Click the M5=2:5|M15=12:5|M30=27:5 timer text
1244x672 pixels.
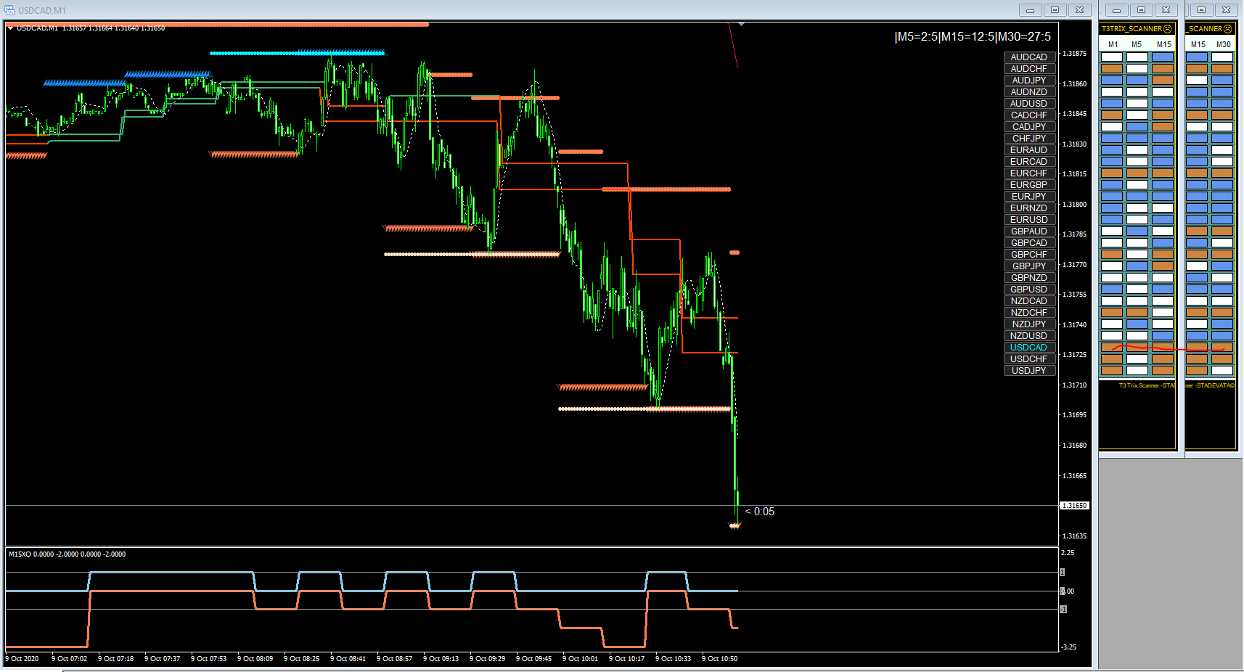coord(973,37)
